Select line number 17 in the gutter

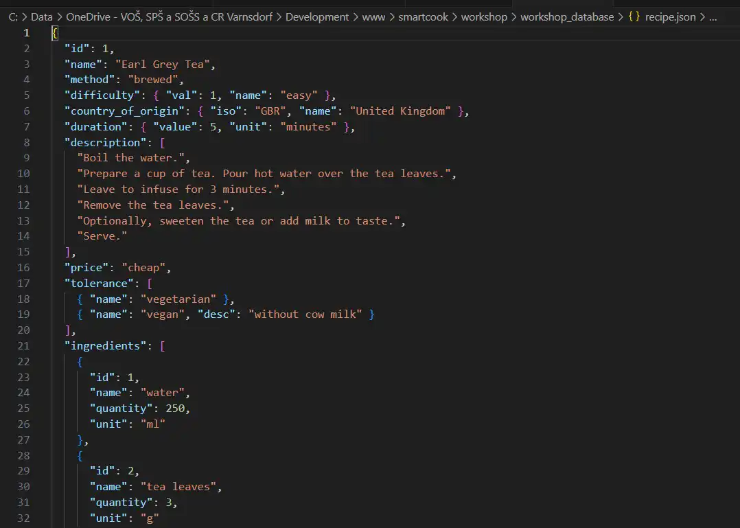point(23,283)
